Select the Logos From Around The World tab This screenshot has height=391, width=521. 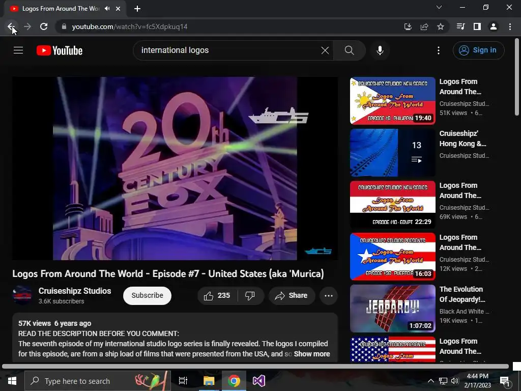tap(65, 9)
